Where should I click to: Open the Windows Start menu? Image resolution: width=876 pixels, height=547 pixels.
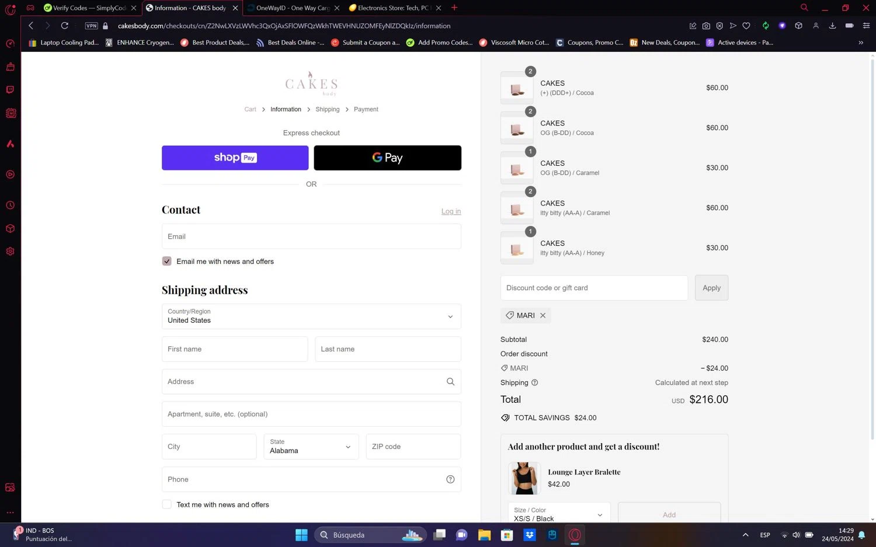click(301, 535)
